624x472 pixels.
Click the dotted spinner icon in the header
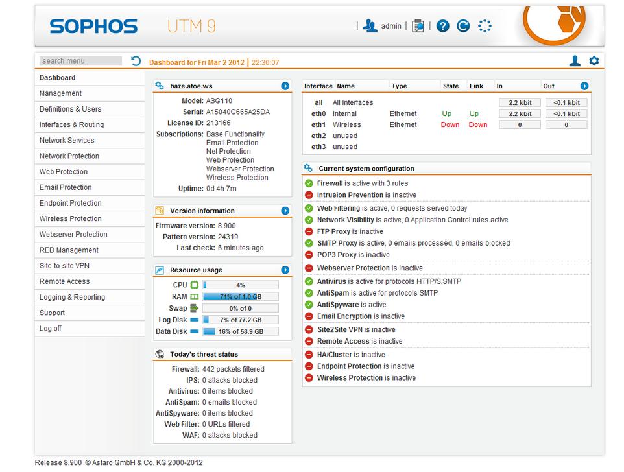485,26
